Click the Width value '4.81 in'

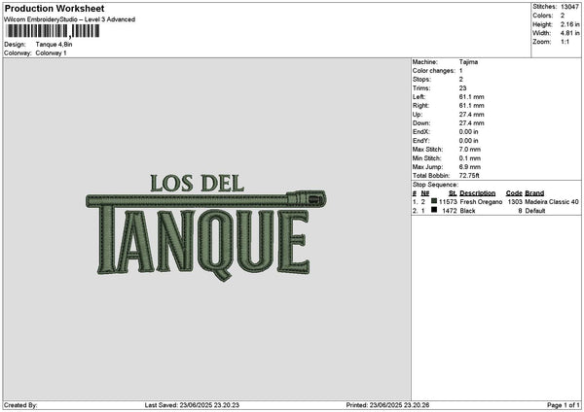tap(570, 33)
